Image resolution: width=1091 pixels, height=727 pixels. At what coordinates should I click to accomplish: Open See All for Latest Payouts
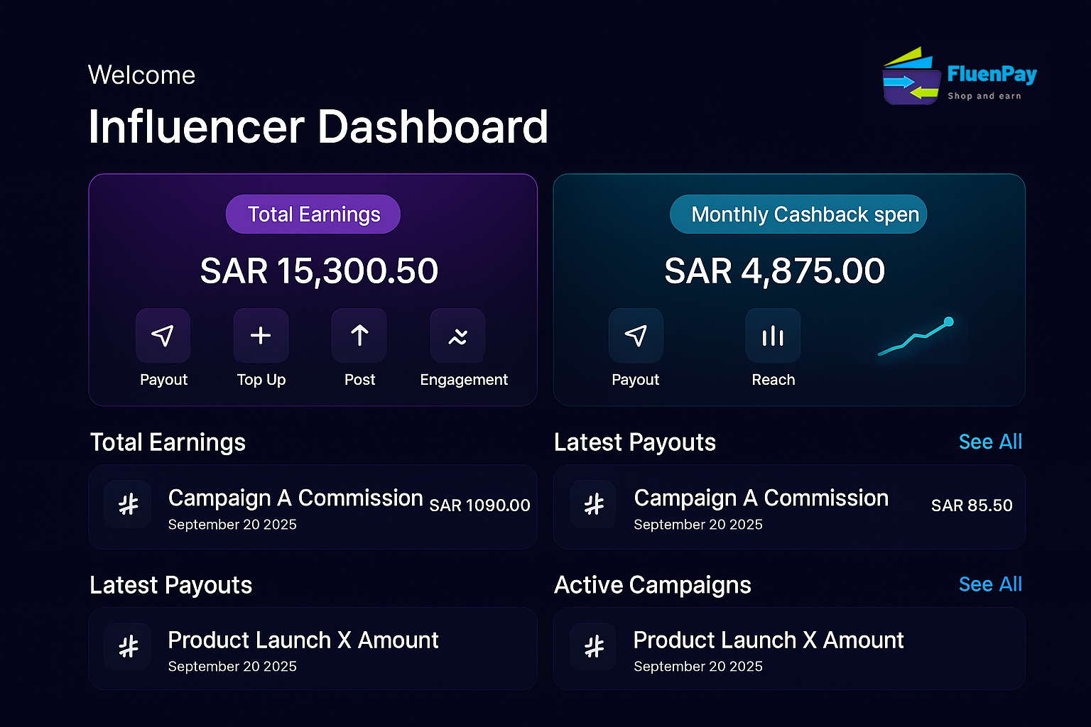[x=990, y=442]
